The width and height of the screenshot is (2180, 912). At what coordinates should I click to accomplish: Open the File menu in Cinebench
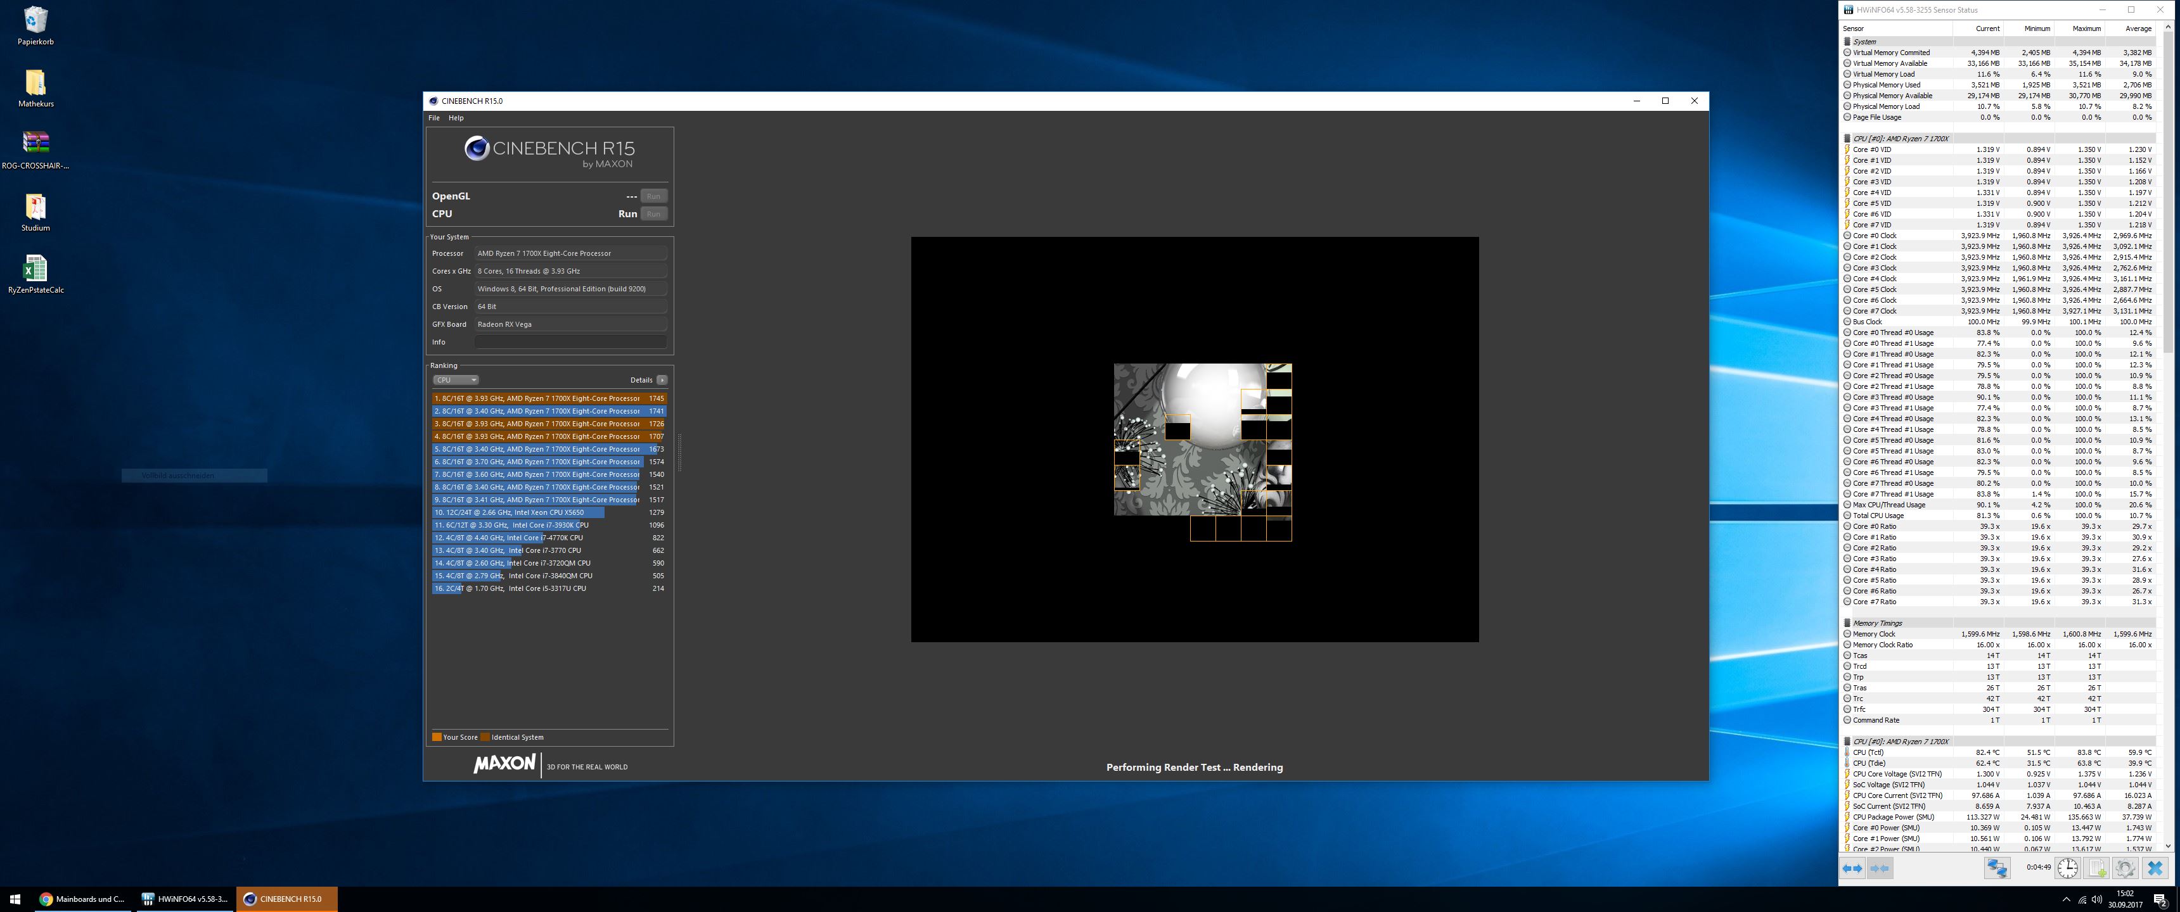click(x=434, y=118)
